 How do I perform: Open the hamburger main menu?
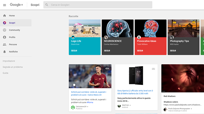coord(4,5)
